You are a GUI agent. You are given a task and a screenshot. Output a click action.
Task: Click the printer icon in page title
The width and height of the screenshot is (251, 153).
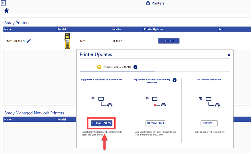[148, 3]
